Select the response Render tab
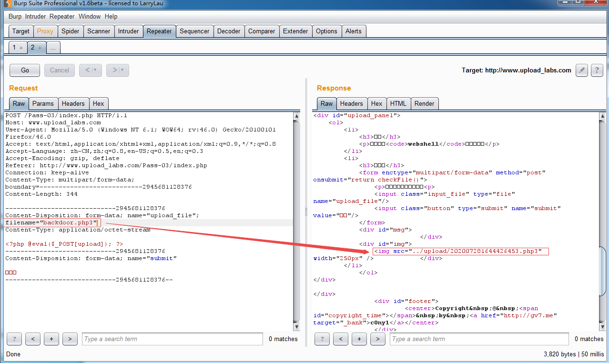Screen dimensions: 609x363 pos(425,103)
